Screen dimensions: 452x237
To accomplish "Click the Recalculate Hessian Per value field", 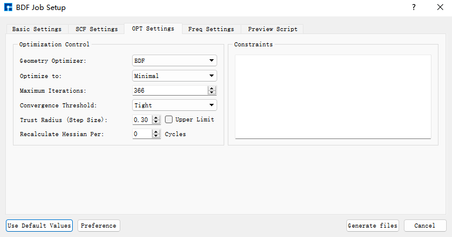I will [x=142, y=134].
